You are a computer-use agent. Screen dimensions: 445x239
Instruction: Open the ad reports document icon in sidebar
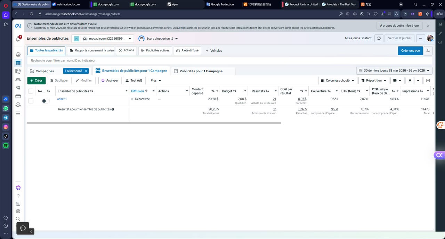click(18, 71)
